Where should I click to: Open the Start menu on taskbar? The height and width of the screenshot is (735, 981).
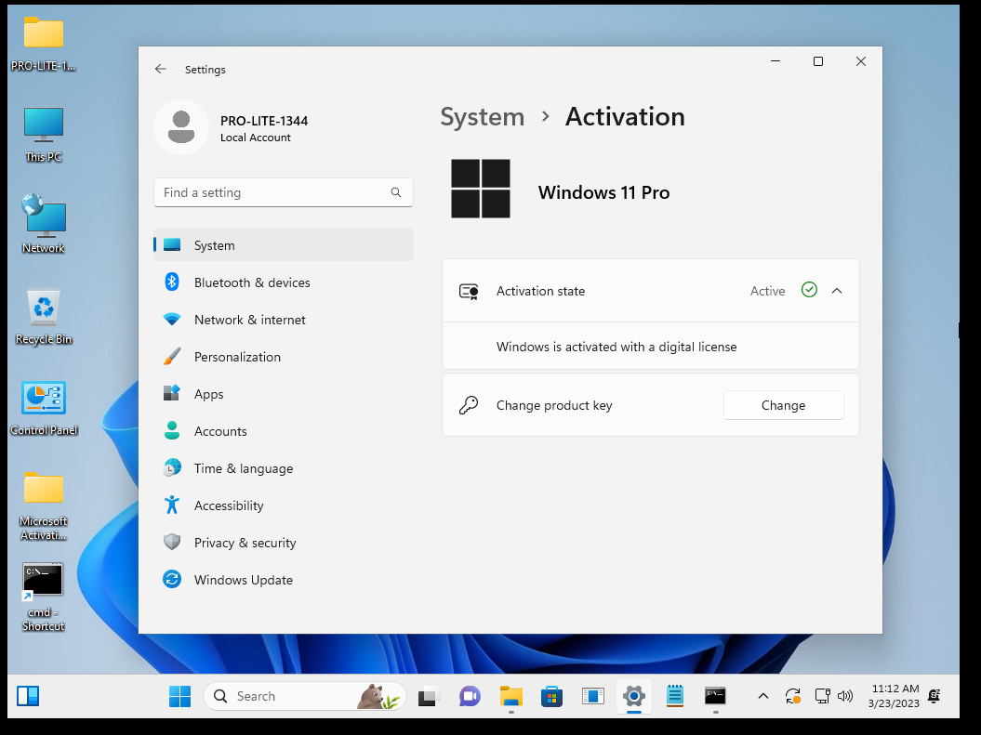pos(180,696)
